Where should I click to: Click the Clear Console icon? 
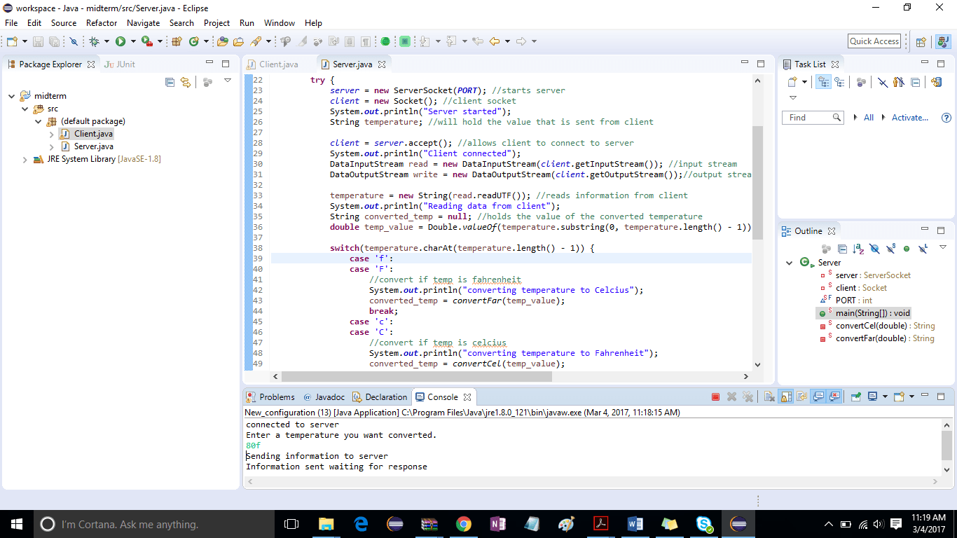768,396
